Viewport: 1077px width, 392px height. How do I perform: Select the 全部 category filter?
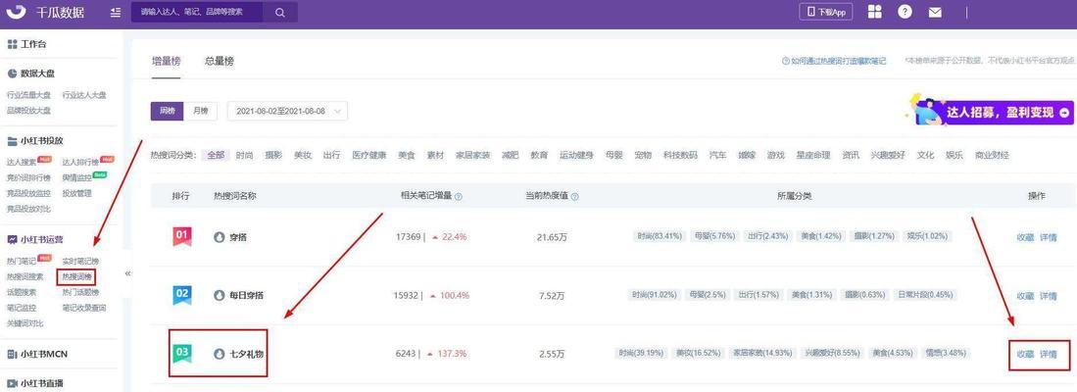(x=216, y=155)
